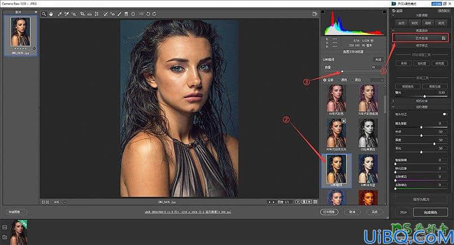Toggle the shadow clipping warning on the histogram
Viewport: 454px width, 245px height.
(323, 12)
